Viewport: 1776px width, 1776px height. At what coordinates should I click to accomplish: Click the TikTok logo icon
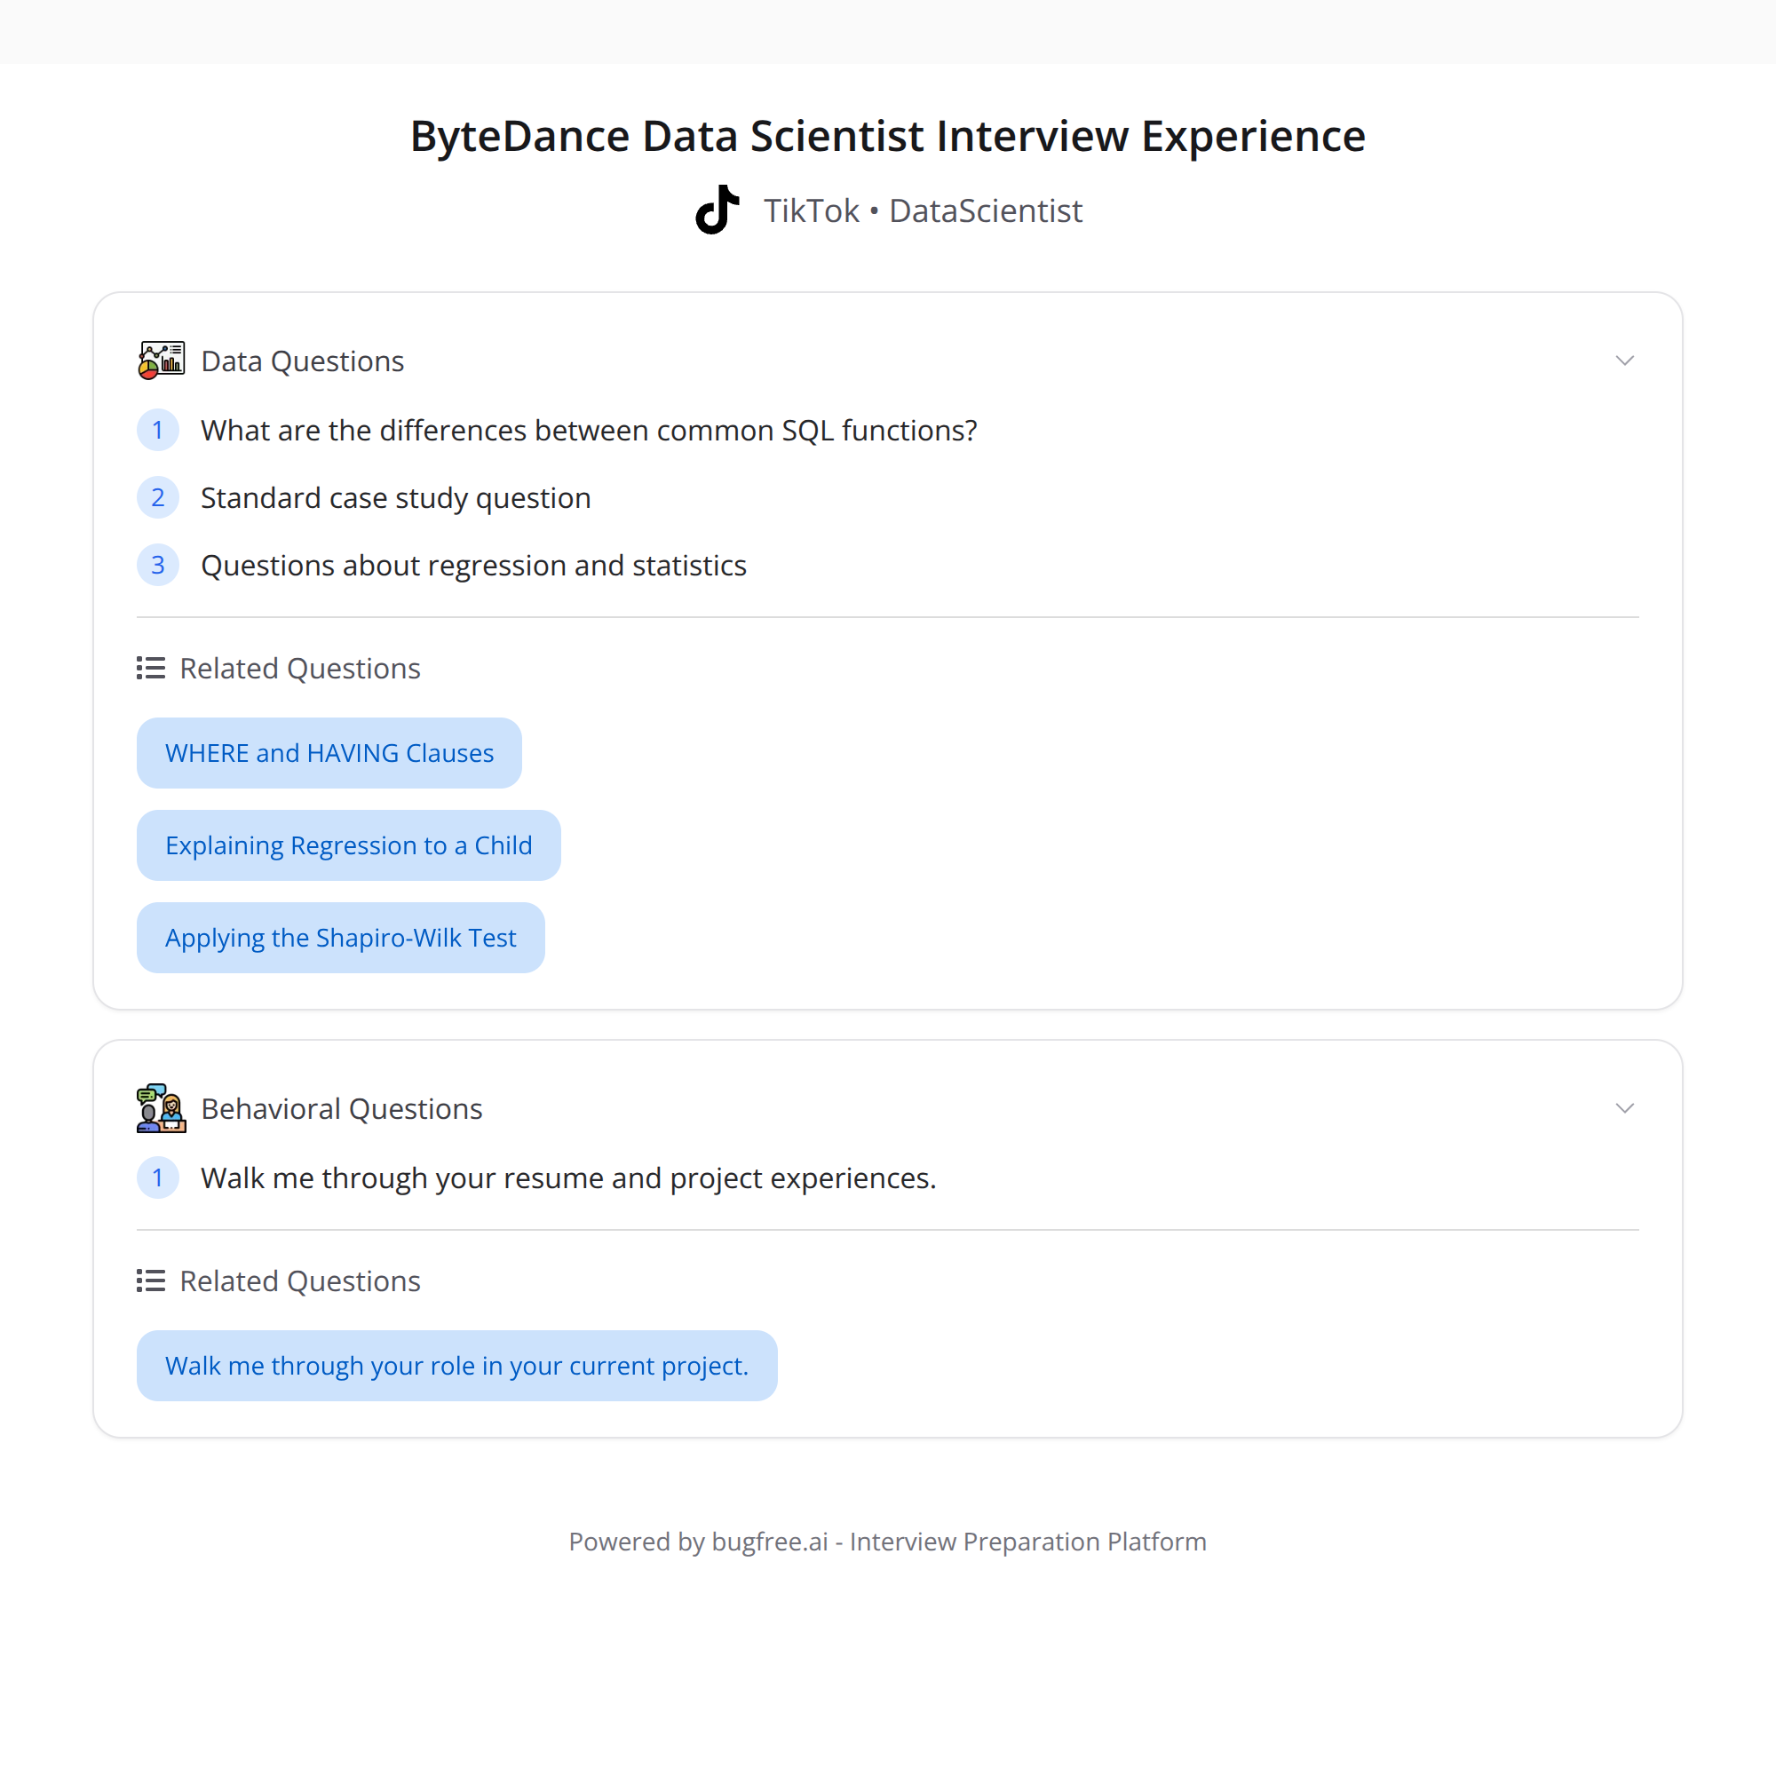(x=717, y=210)
